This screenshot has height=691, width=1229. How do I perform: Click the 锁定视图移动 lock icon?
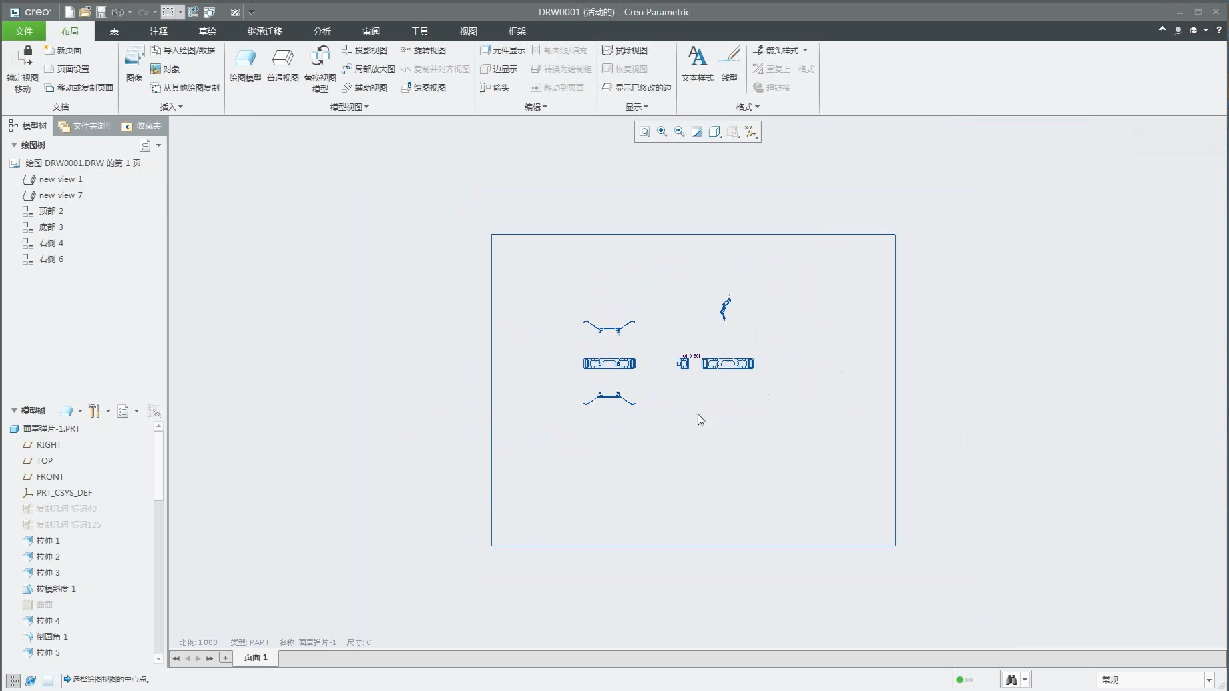click(22, 57)
